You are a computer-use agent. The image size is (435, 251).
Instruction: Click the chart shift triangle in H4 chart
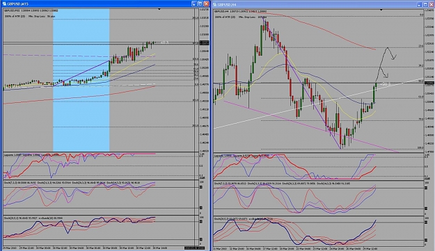coord(381,10)
